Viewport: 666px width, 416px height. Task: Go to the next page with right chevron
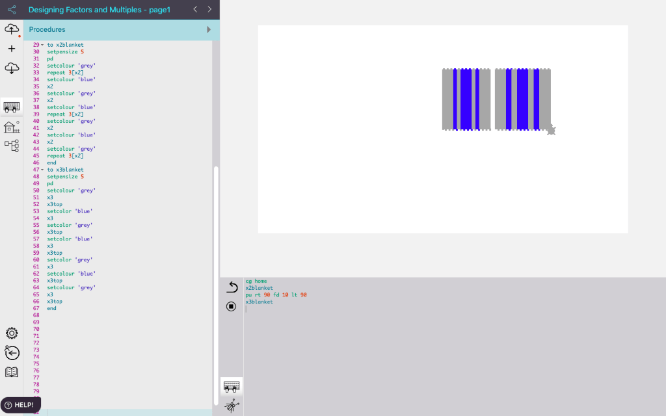209,10
